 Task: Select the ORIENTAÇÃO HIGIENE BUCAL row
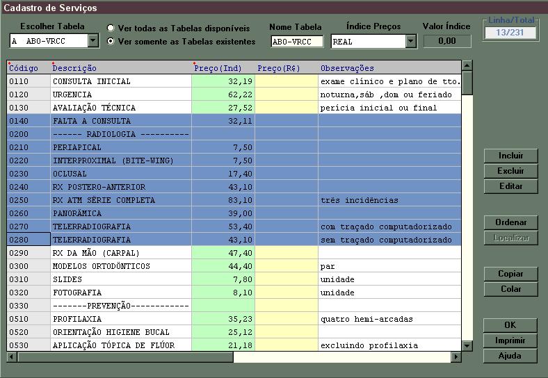pyautogui.click(x=234, y=333)
